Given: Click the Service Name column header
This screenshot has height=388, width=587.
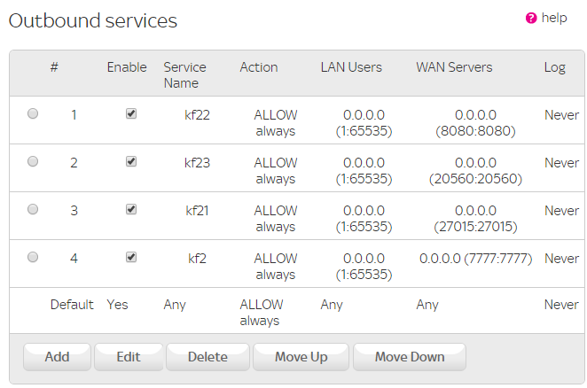Looking at the screenshot, I should click(x=184, y=75).
